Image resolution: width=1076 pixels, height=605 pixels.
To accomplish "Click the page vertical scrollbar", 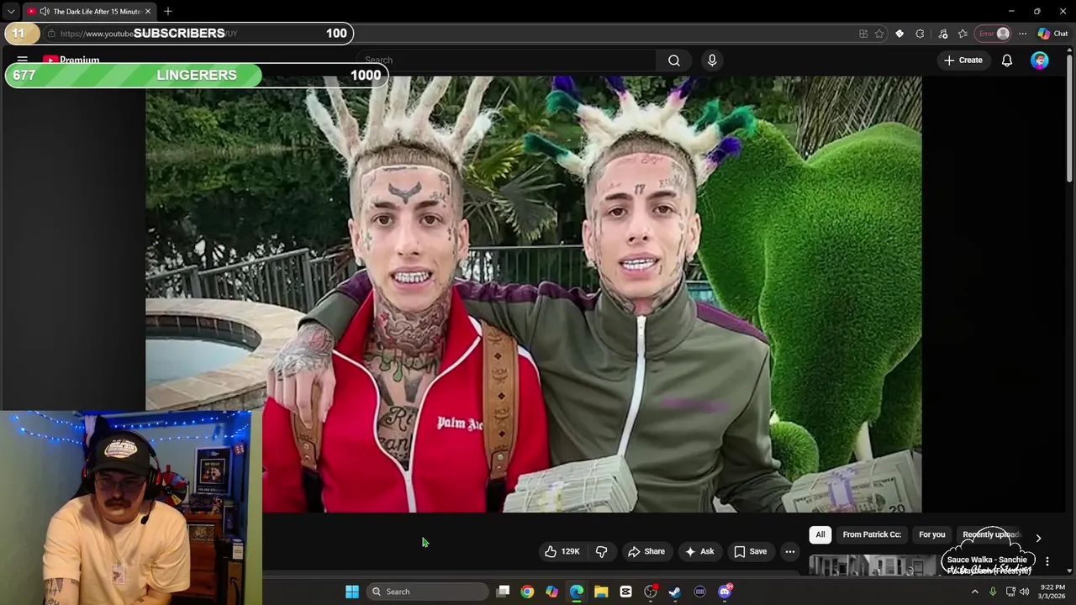I will [1069, 118].
